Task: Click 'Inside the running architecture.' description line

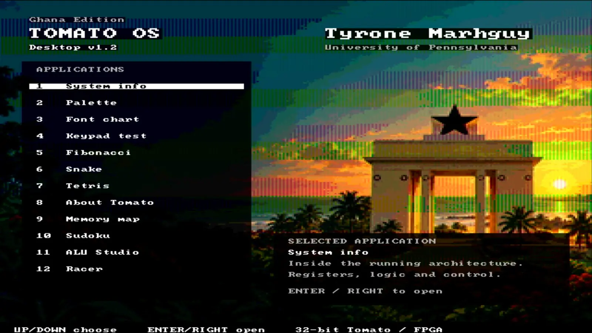Action: pyautogui.click(x=406, y=263)
